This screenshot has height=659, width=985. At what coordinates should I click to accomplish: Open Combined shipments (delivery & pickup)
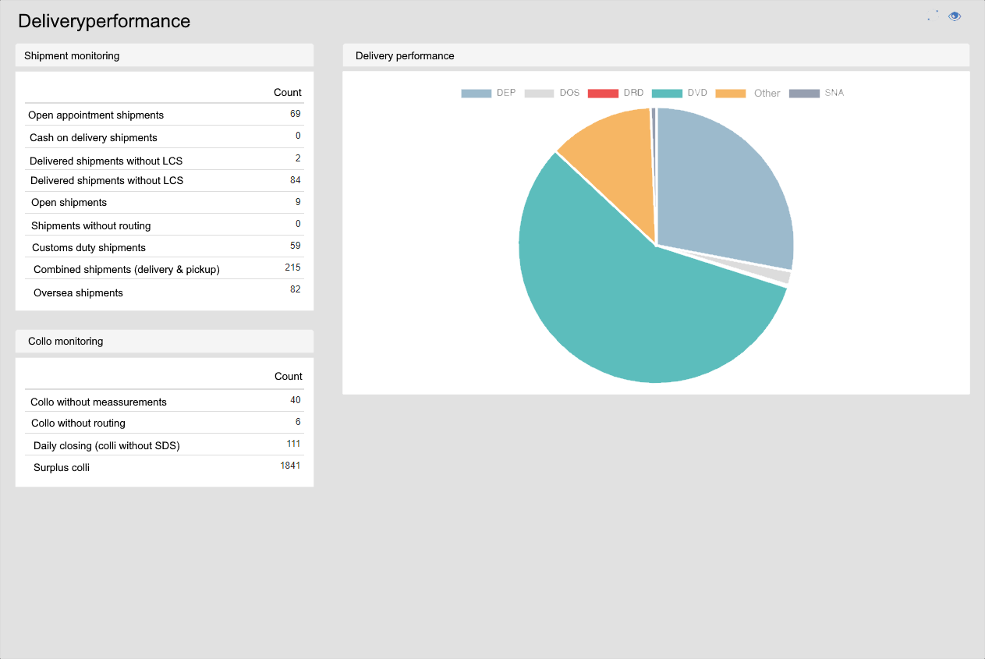tap(126, 270)
